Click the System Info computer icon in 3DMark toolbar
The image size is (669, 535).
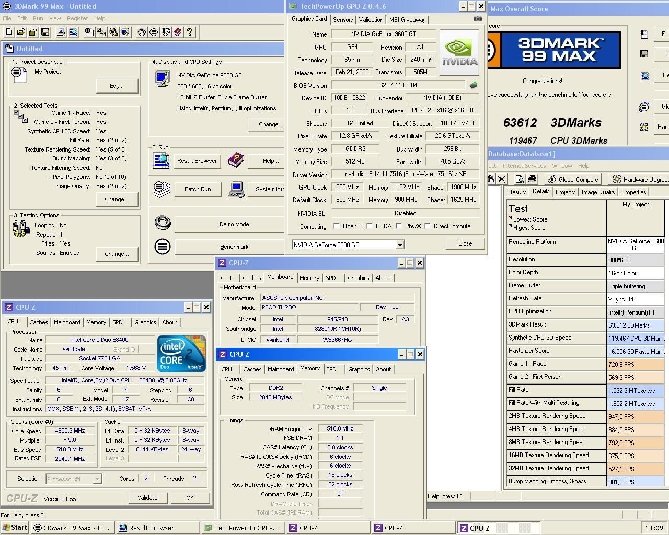pyautogui.click(x=61, y=32)
